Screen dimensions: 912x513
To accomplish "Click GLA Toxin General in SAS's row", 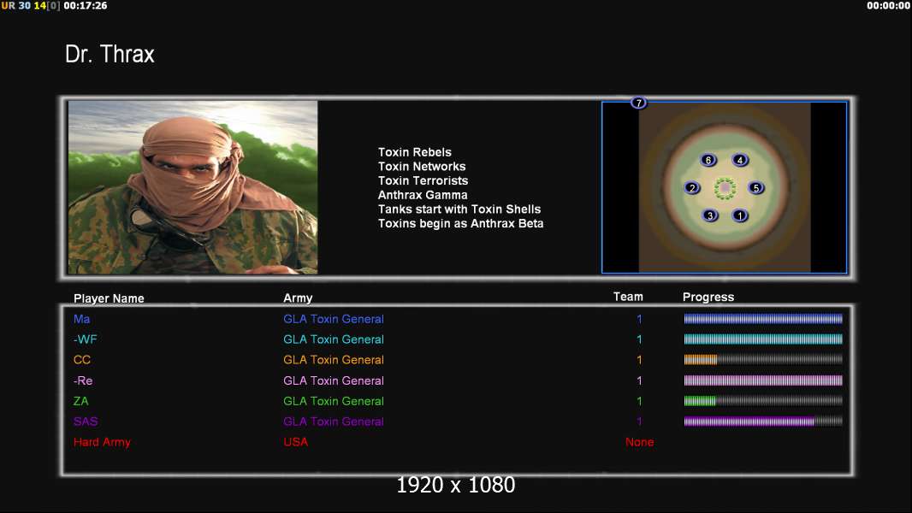I will click(334, 422).
